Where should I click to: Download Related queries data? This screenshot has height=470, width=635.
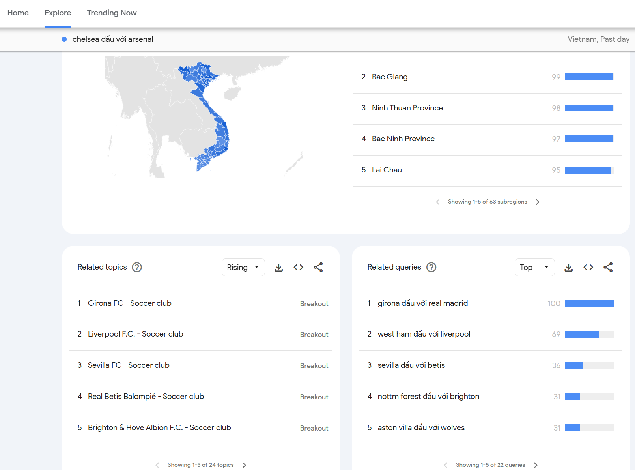568,268
